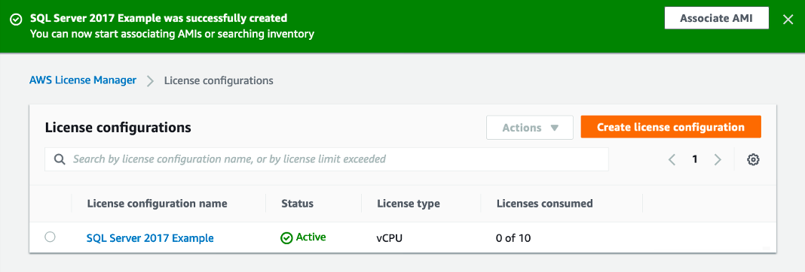Open SQL Server 2017 Example link
This screenshot has width=805, height=272.
[x=150, y=237]
